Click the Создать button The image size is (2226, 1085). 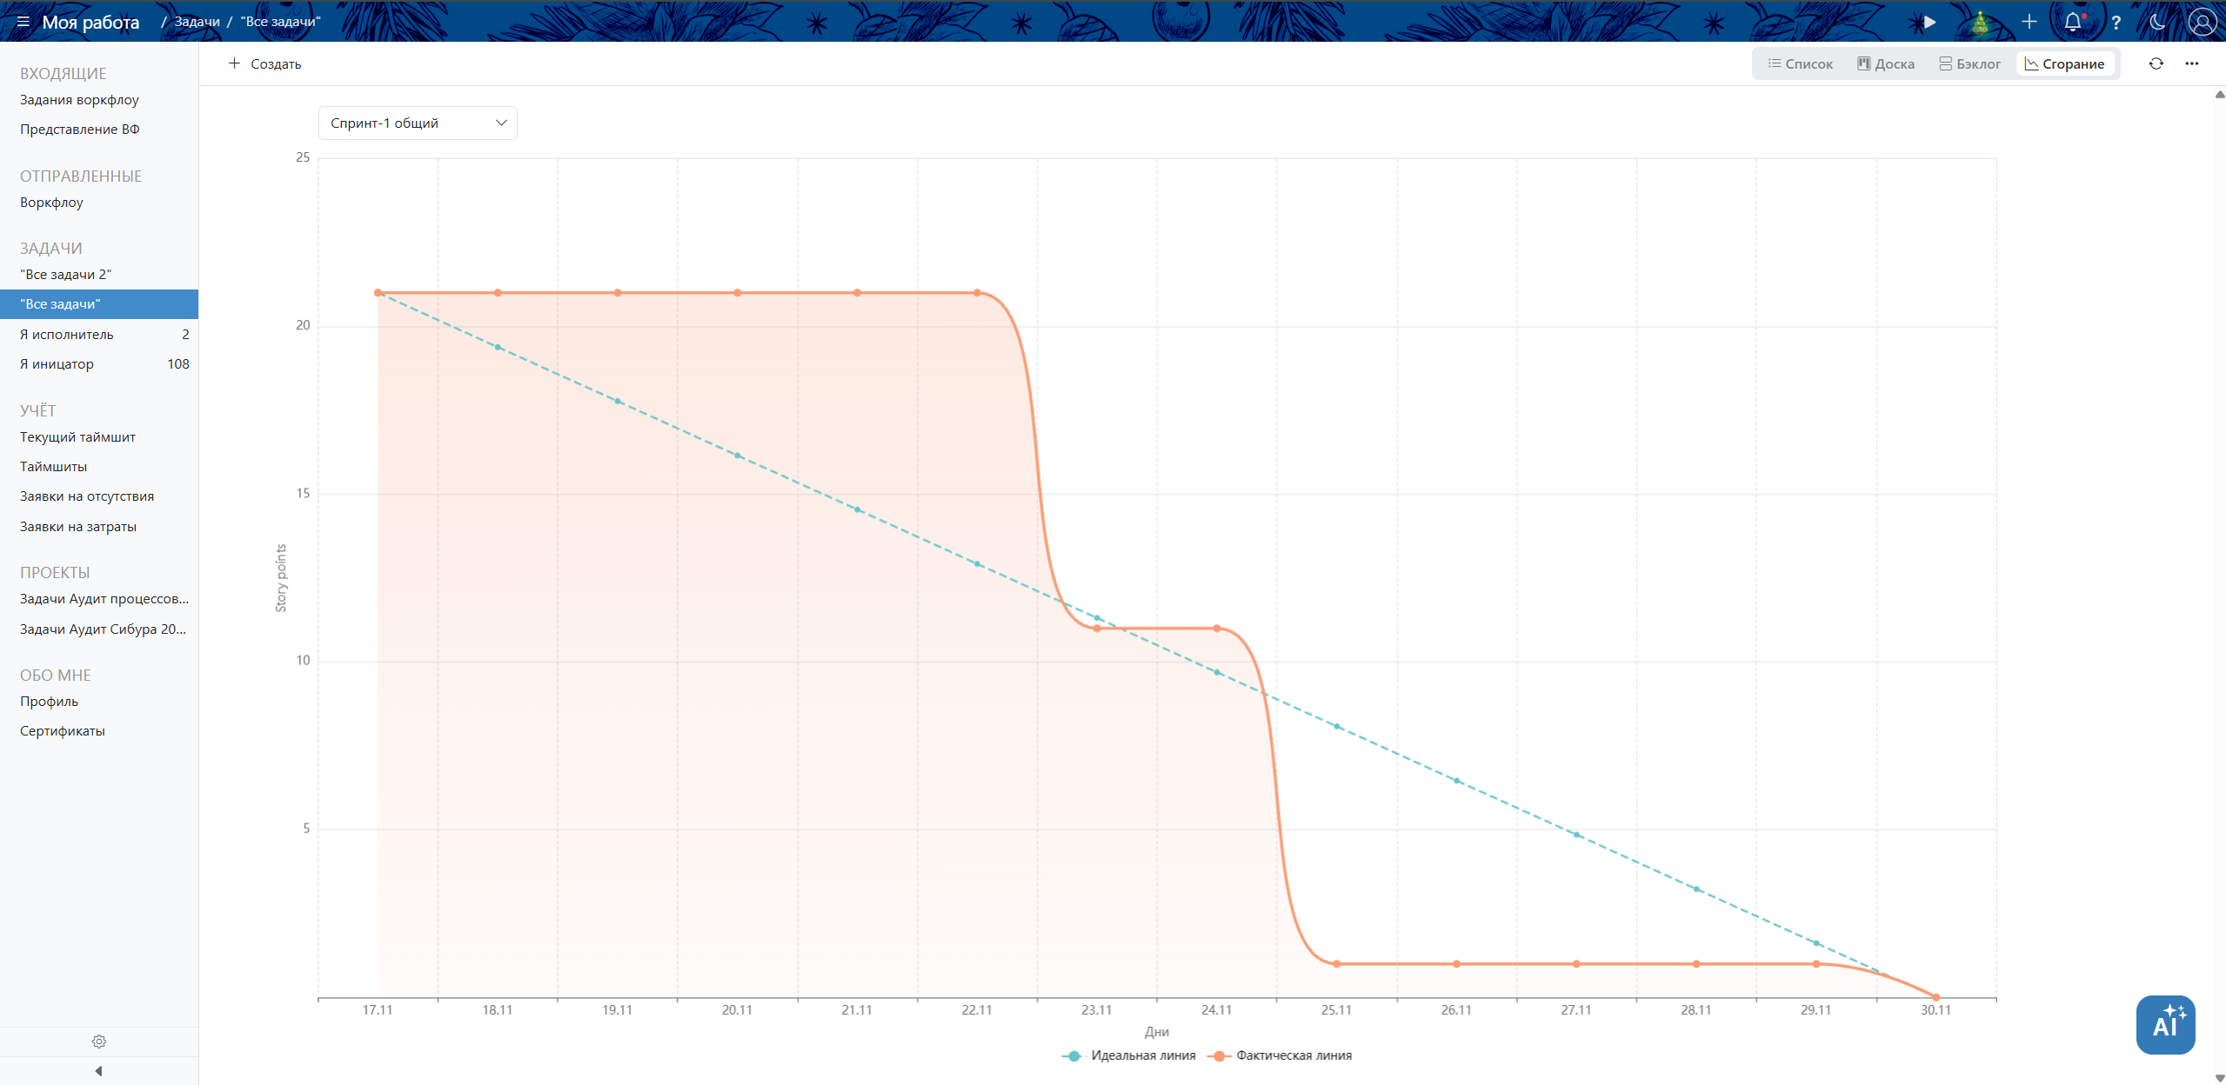pyautogui.click(x=264, y=63)
